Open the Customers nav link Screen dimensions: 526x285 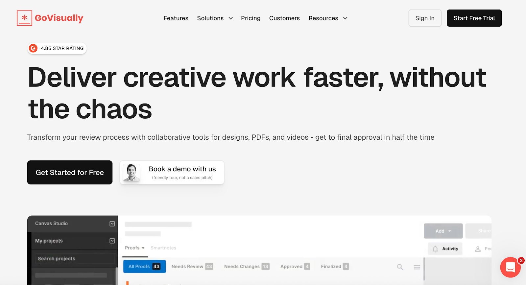tap(284, 18)
